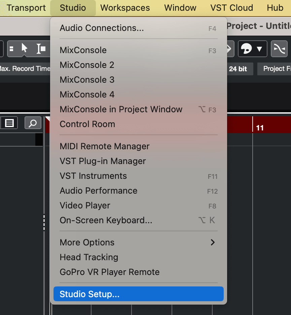This screenshot has width=291, height=315.
Task: Open the color dropdown beside the palette icon
Action: 259,49
